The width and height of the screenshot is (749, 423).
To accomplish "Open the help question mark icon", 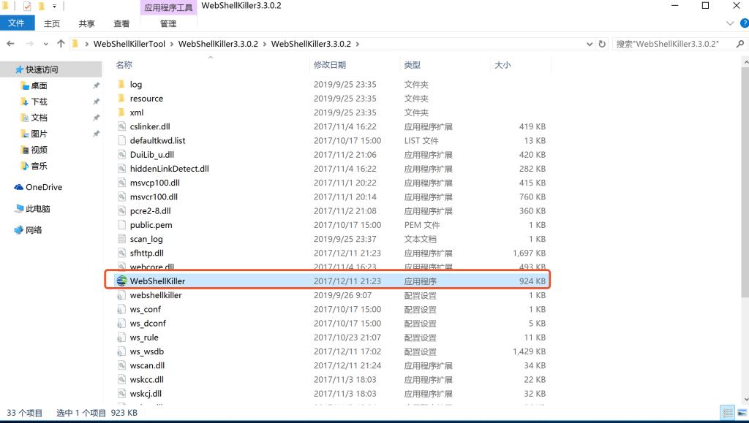I will click(744, 23).
